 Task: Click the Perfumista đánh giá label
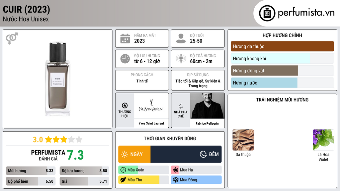[x=48, y=155]
